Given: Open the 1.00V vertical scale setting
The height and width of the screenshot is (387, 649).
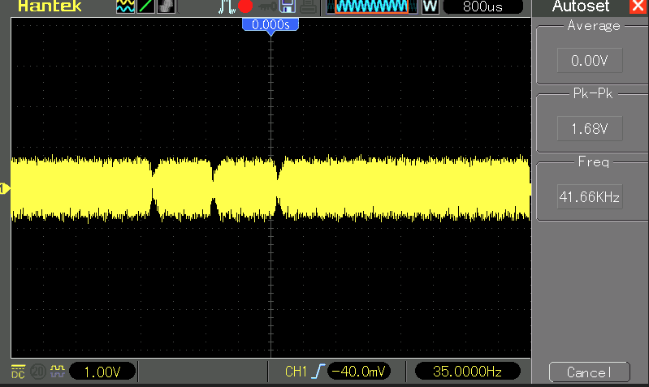Looking at the screenshot, I should click(x=102, y=372).
